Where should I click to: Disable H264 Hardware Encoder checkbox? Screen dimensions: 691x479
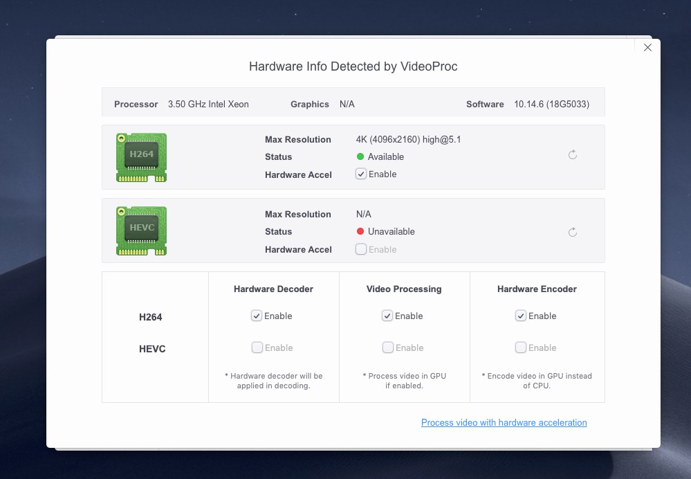[x=520, y=316]
